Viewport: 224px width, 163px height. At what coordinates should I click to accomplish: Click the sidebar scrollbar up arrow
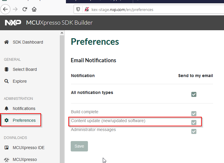pos(62,33)
